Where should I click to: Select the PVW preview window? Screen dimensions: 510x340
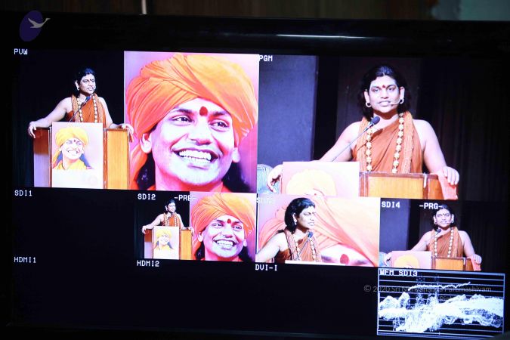point(143,121)
